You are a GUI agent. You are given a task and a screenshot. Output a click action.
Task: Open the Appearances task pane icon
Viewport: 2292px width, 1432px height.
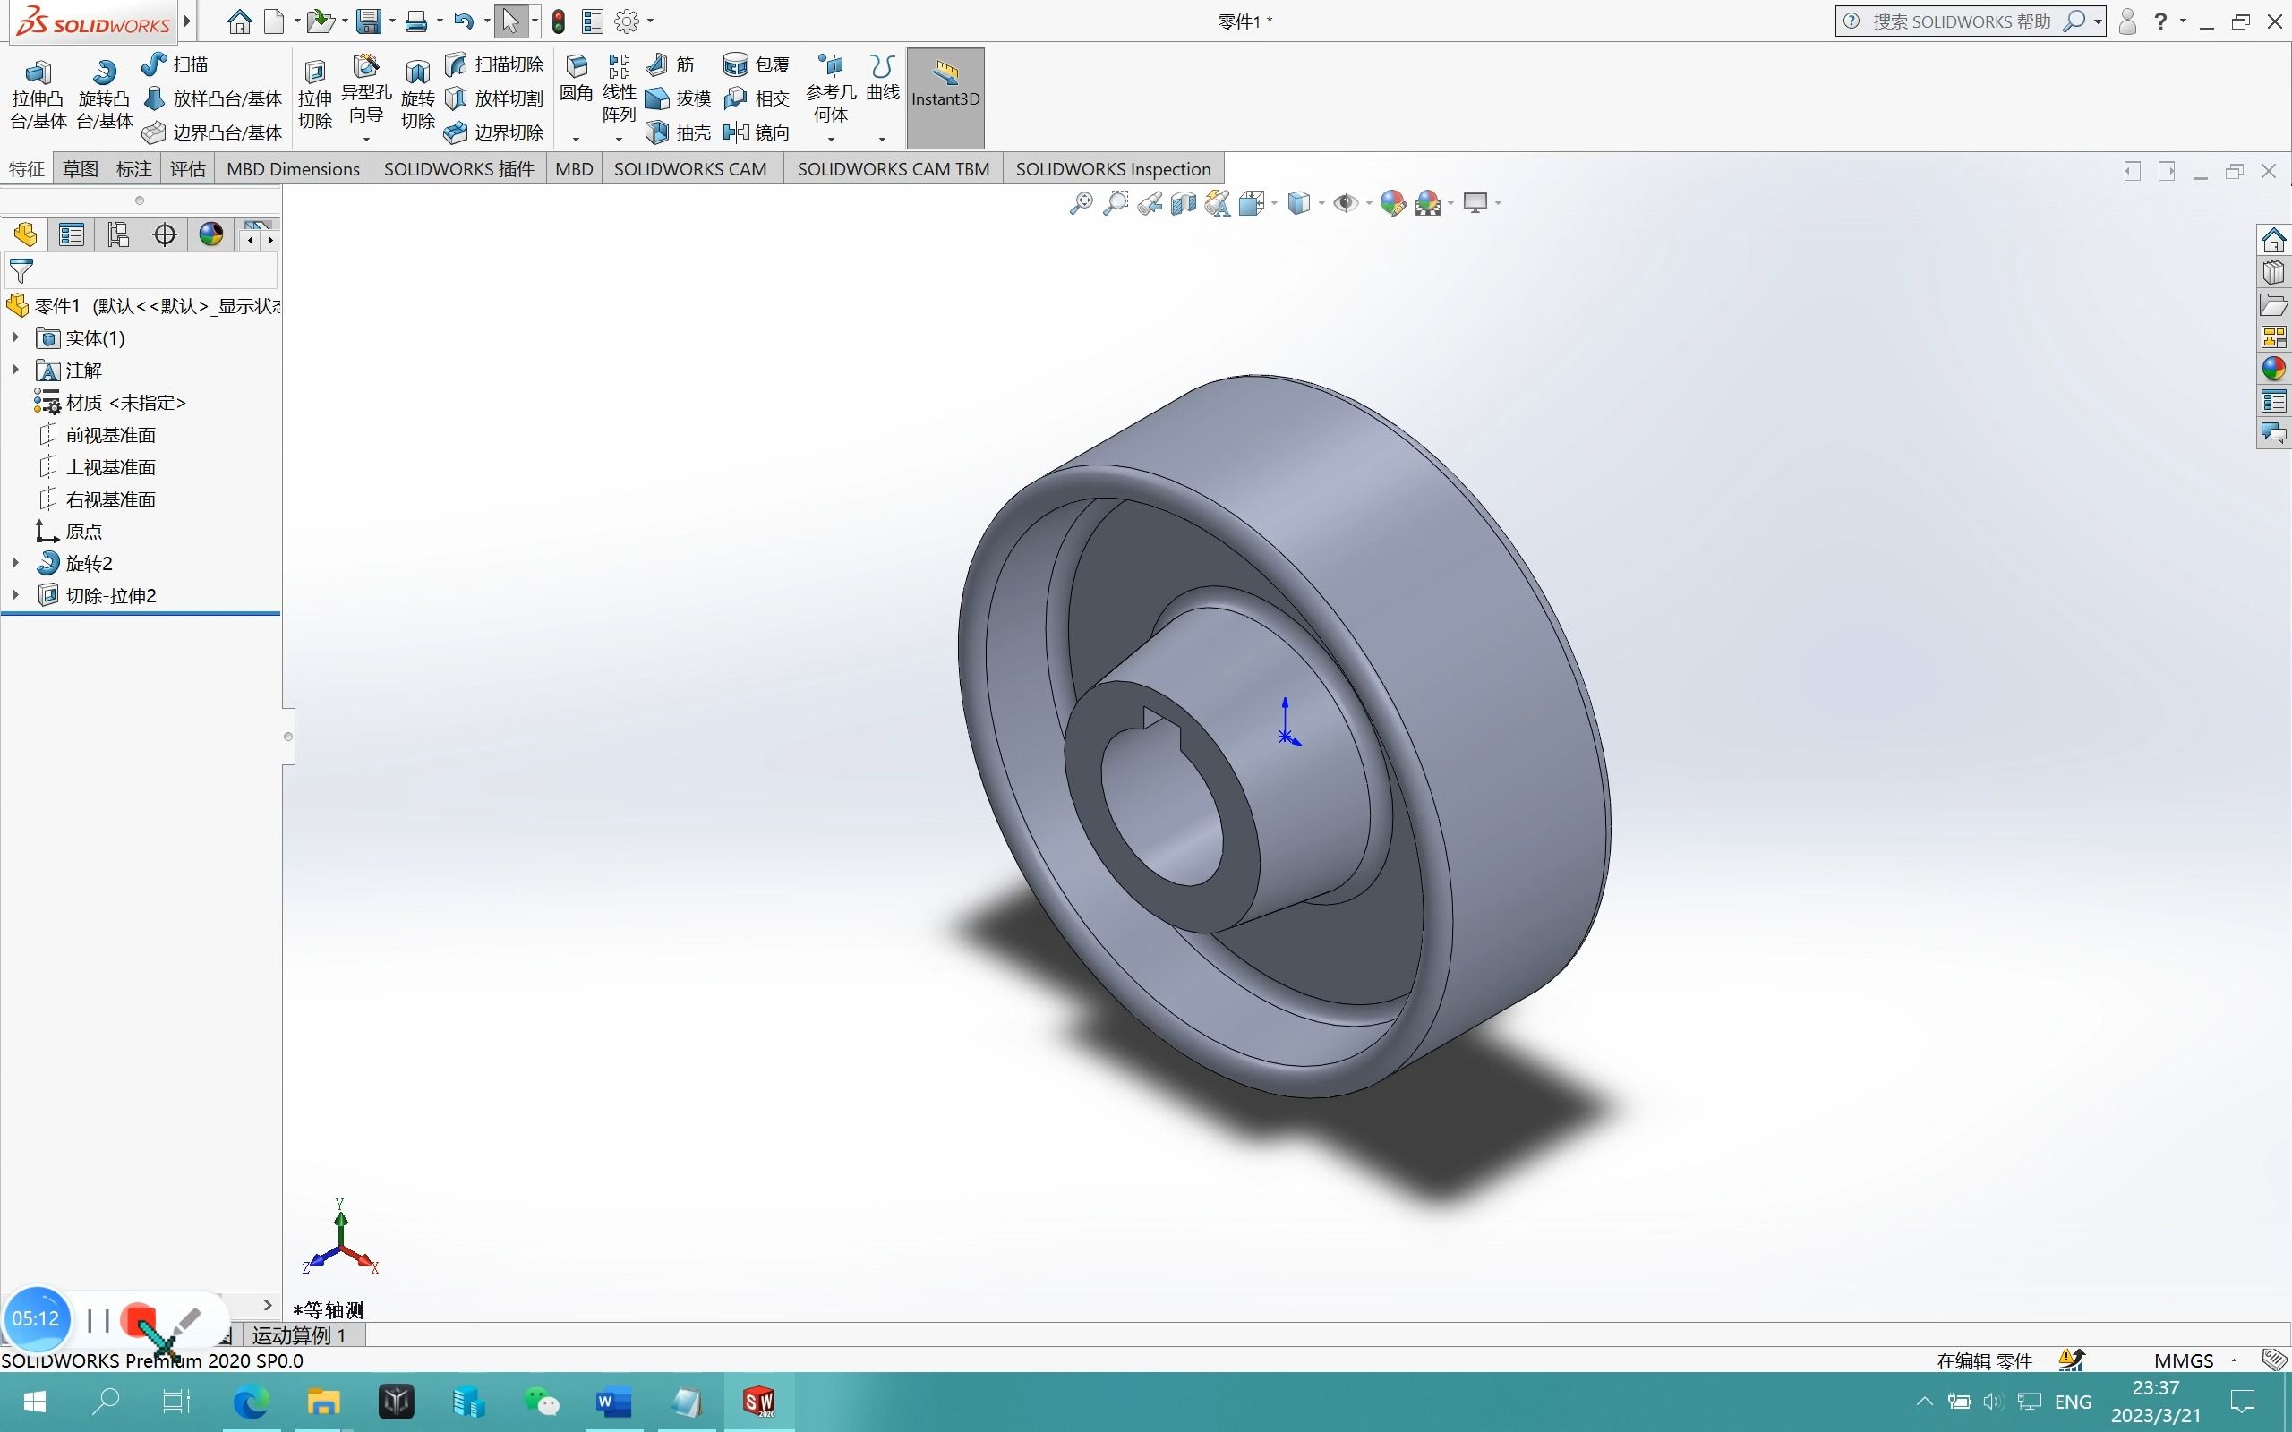point(2274,369)
